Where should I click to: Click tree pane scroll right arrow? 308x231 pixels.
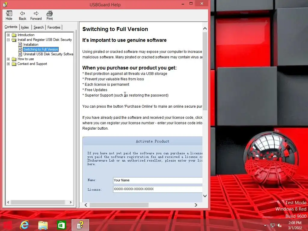[x=70, y=202]
